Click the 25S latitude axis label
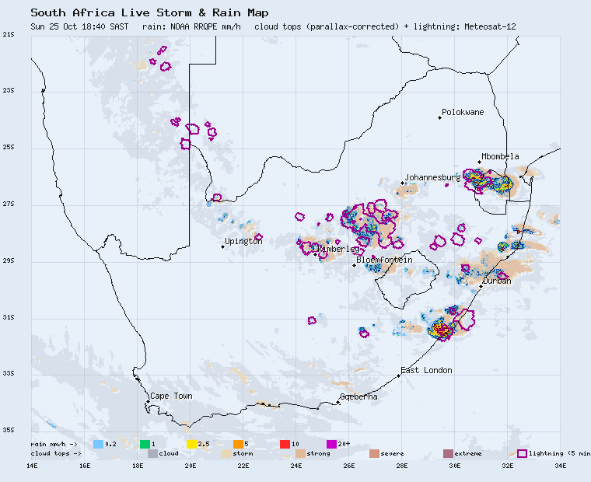 pos(9,147)
